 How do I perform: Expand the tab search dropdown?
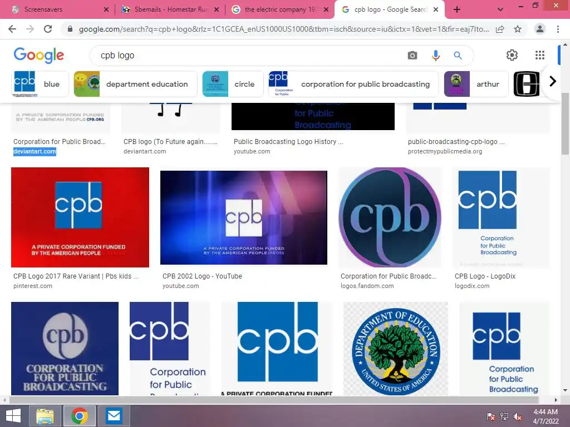pyautogui.click(x=500, y=9)
